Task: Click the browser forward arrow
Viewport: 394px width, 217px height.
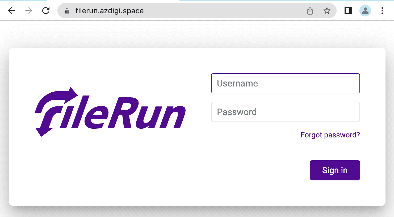Action: [29, 11]
